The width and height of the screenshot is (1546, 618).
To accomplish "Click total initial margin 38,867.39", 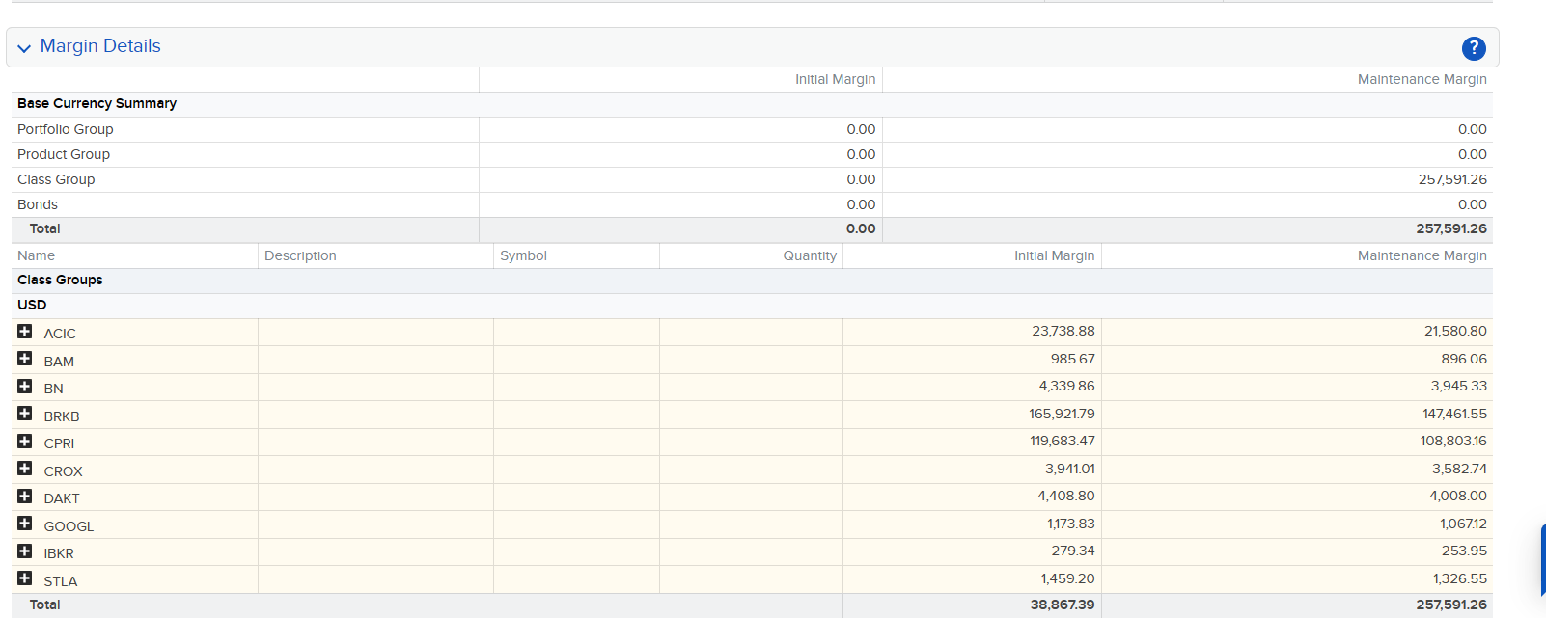I will [x=1063, y=605].
